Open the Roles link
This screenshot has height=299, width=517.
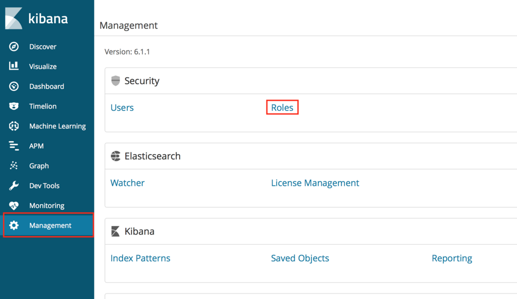(282, 108)
